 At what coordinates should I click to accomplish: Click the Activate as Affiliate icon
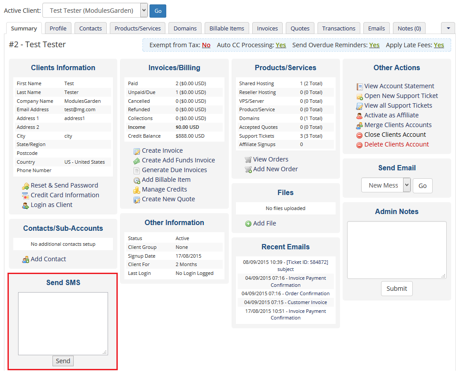[359, 116]
